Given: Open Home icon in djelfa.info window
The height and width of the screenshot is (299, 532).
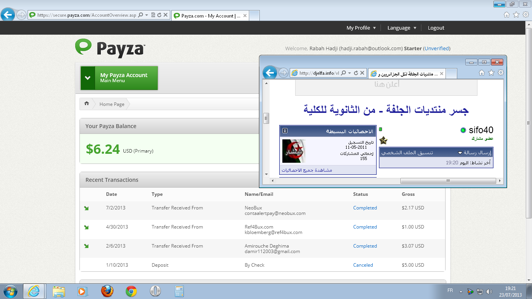Looking at the screenshot, I should 482,73.
